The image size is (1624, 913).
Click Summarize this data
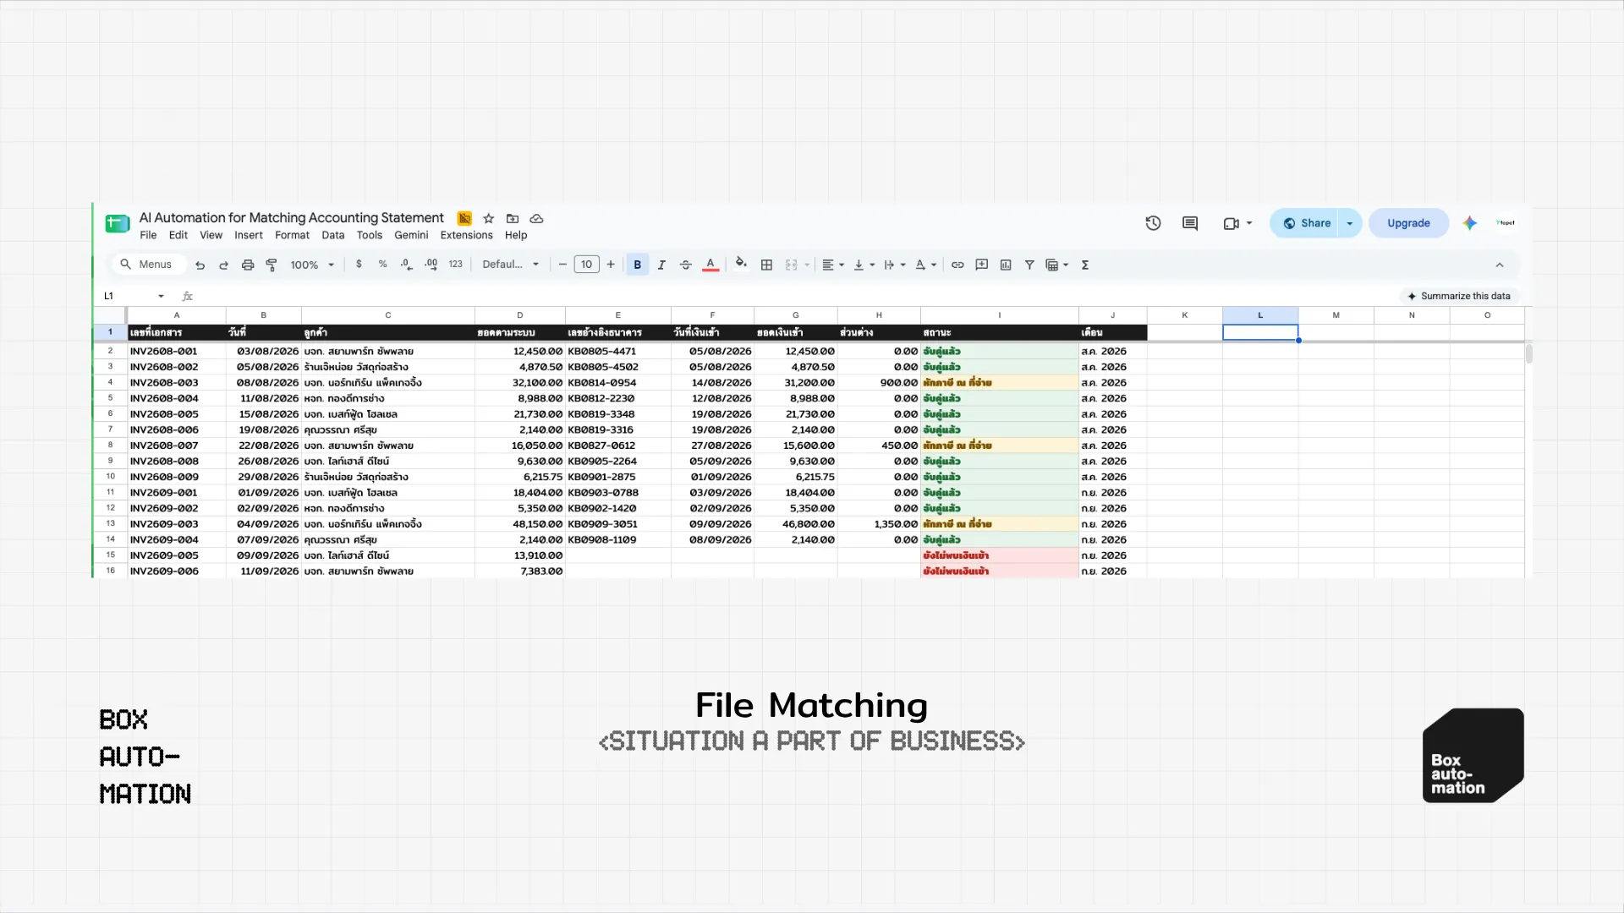click(1458, 296)
